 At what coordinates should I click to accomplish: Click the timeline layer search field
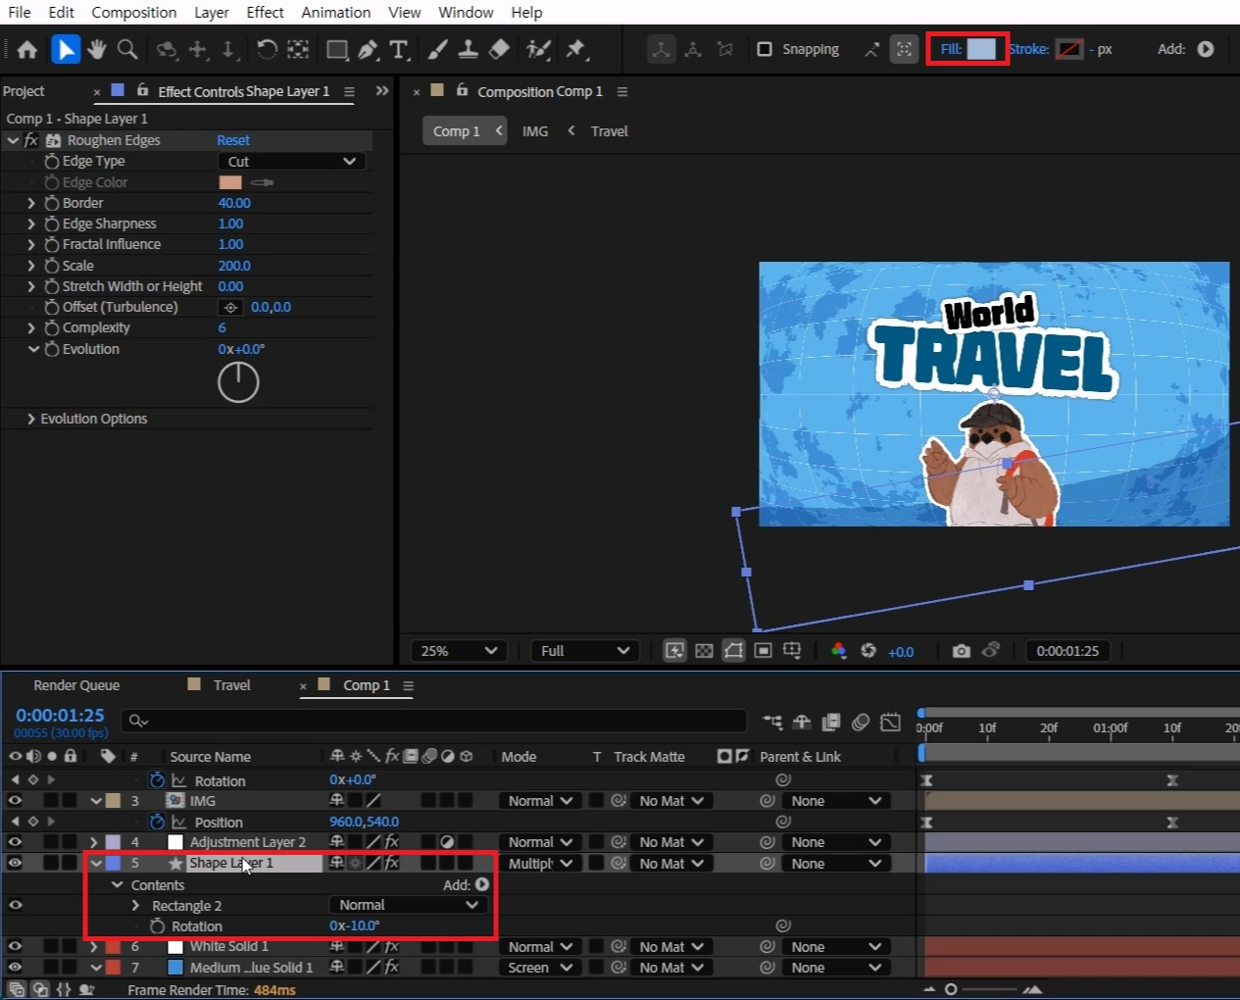433,721
